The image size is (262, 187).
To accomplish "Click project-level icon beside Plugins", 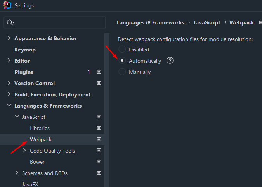I will (99, 72).
